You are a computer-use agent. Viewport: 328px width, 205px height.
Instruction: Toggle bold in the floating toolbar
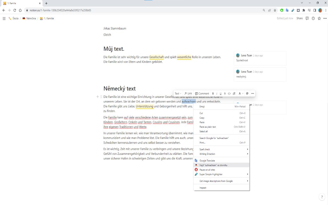click(213, 94)
